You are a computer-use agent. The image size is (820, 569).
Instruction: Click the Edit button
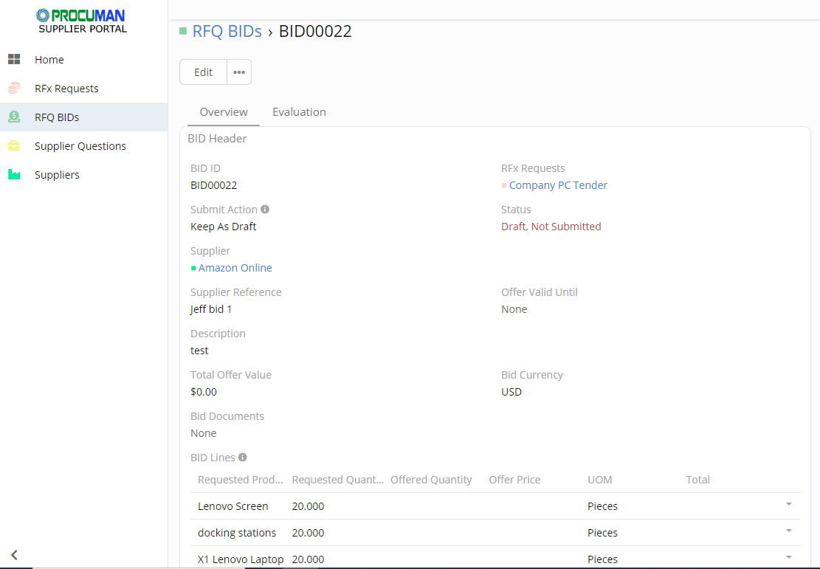(x=204, y=72)
